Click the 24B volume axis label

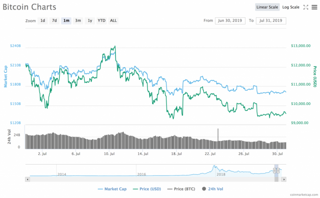(17, 135)
